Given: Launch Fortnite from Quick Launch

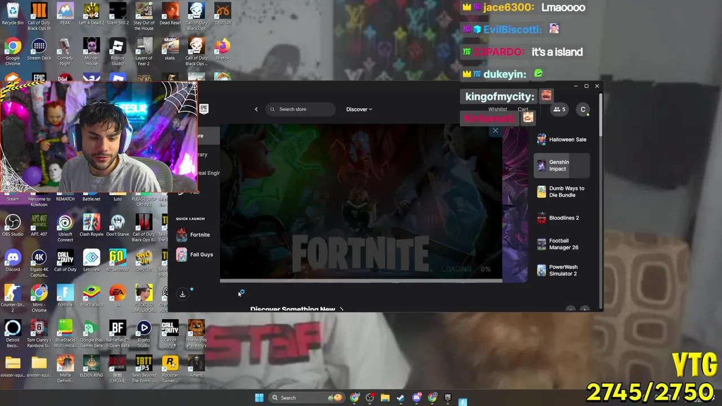Looking at the screenshot, I should [x=193, y=235].
